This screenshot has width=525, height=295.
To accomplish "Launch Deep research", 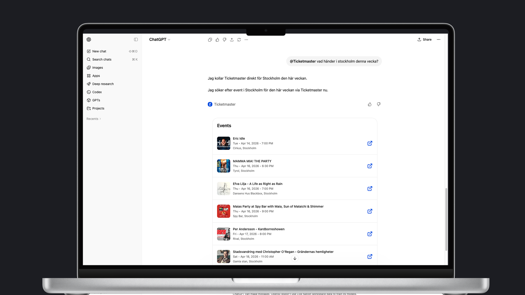I will click(x=103, y=84).
